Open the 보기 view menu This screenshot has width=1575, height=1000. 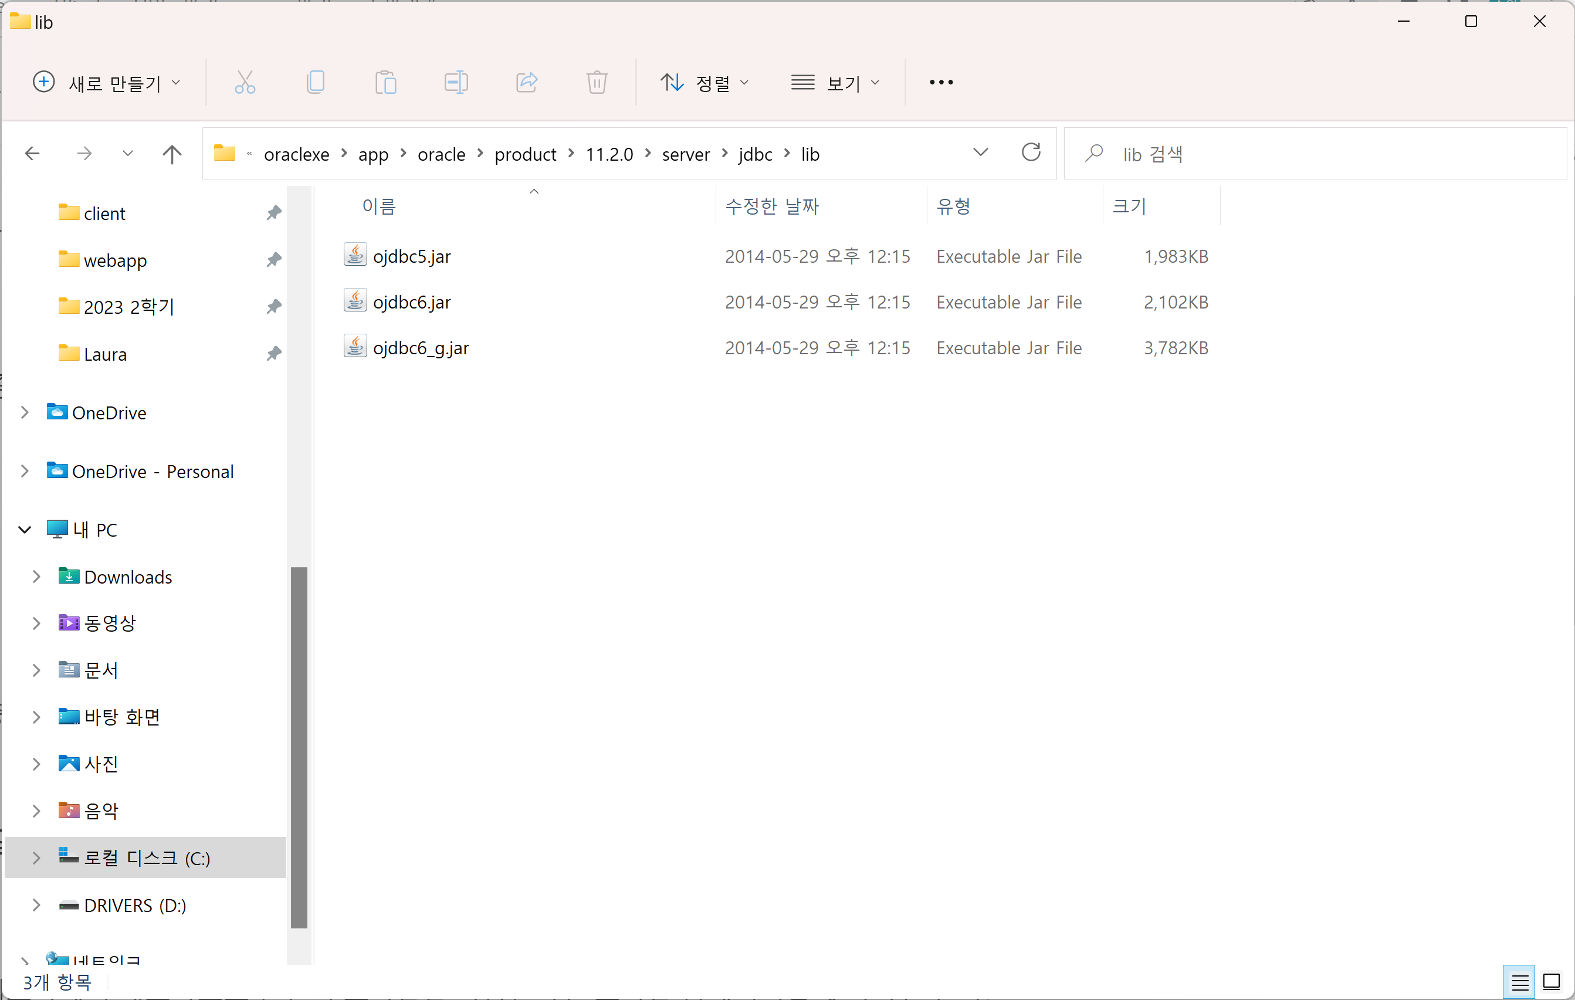click(x=835, y=83)
